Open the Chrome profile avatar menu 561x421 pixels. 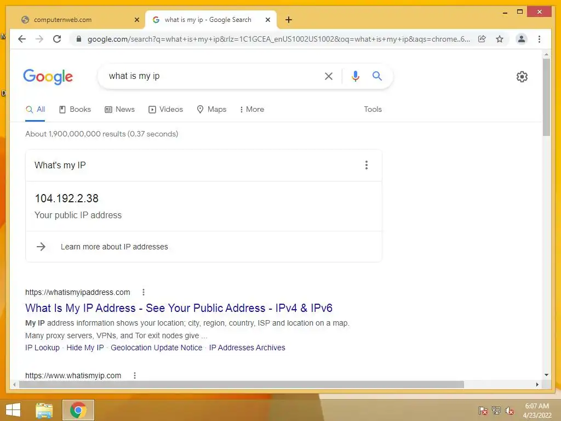click(x=522, y=39)
